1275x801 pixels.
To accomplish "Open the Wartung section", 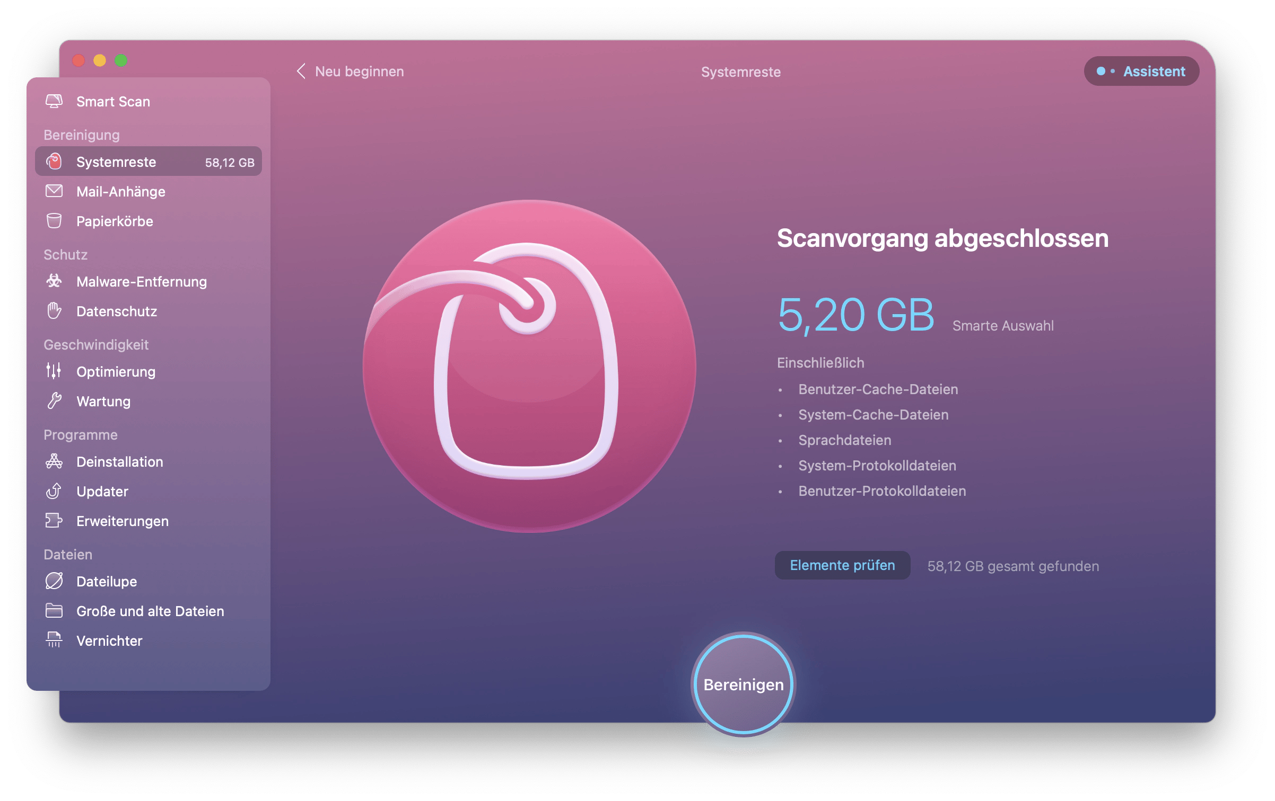I will (149, 401).
